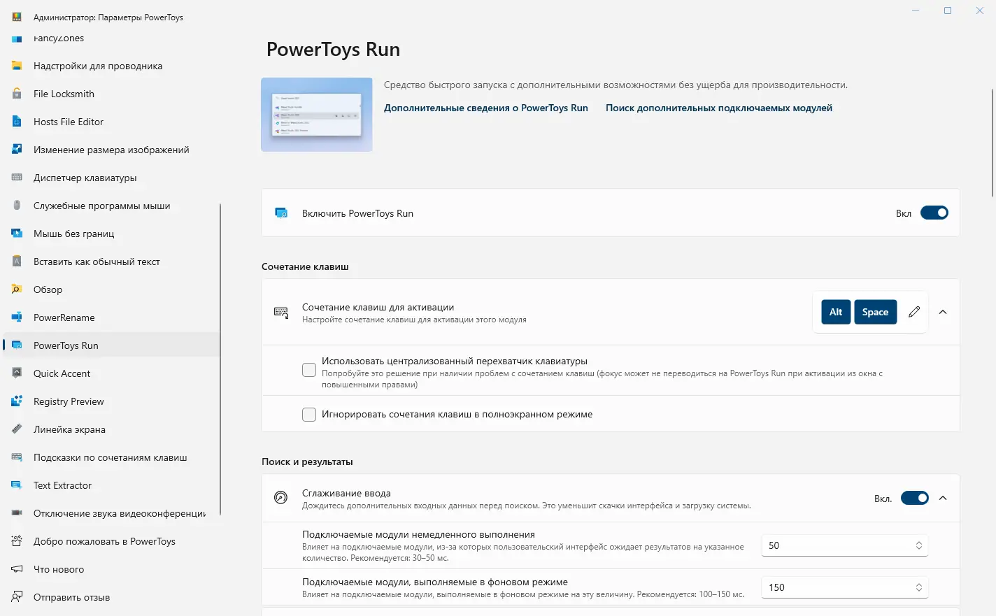Image resolution: width=996 pixels, height=616 pixels.
Task: Click the Поиск и результаты section header
Action: 307,461
